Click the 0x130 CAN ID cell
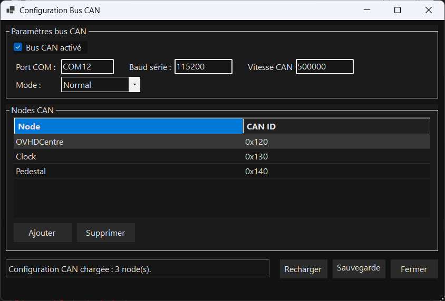Screen dimensions: 445x301 (x=257, y=156)
